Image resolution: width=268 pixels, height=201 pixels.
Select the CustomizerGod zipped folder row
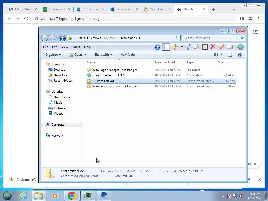pyautogui.click(x=161, y=81)
